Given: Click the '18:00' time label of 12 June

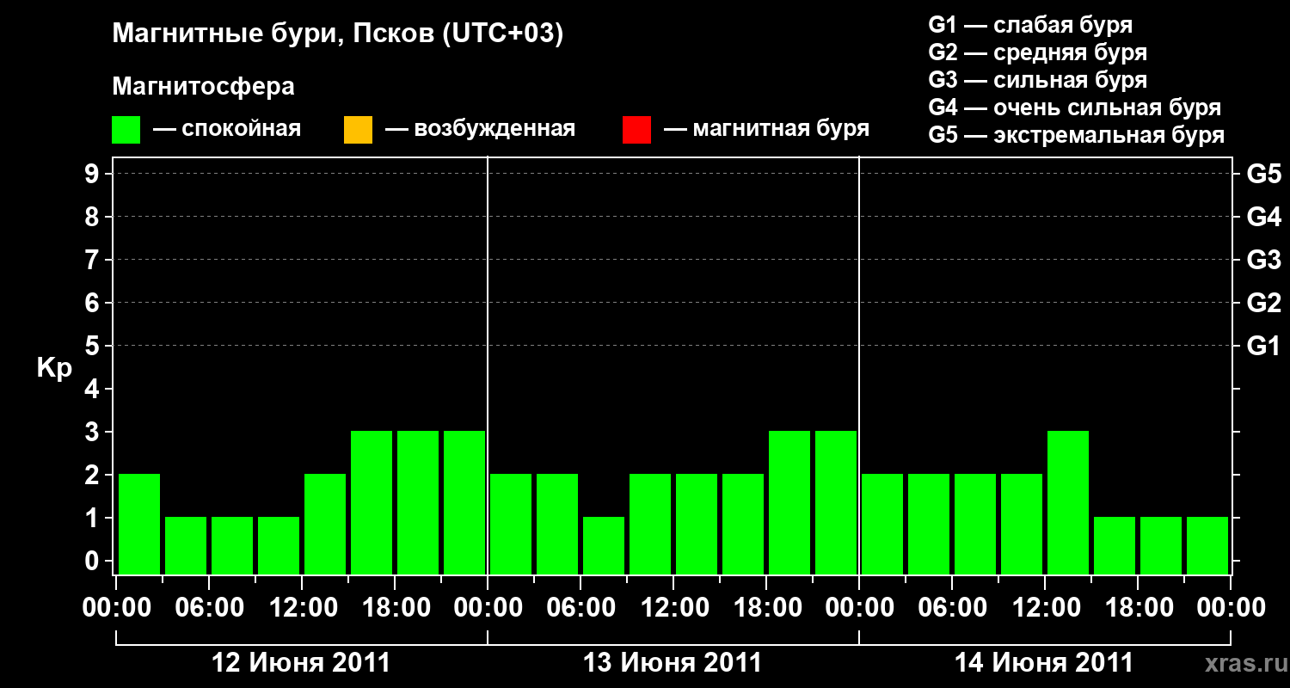Looking at the screenshot, I should pyautogui.click(x=395, y=608).
